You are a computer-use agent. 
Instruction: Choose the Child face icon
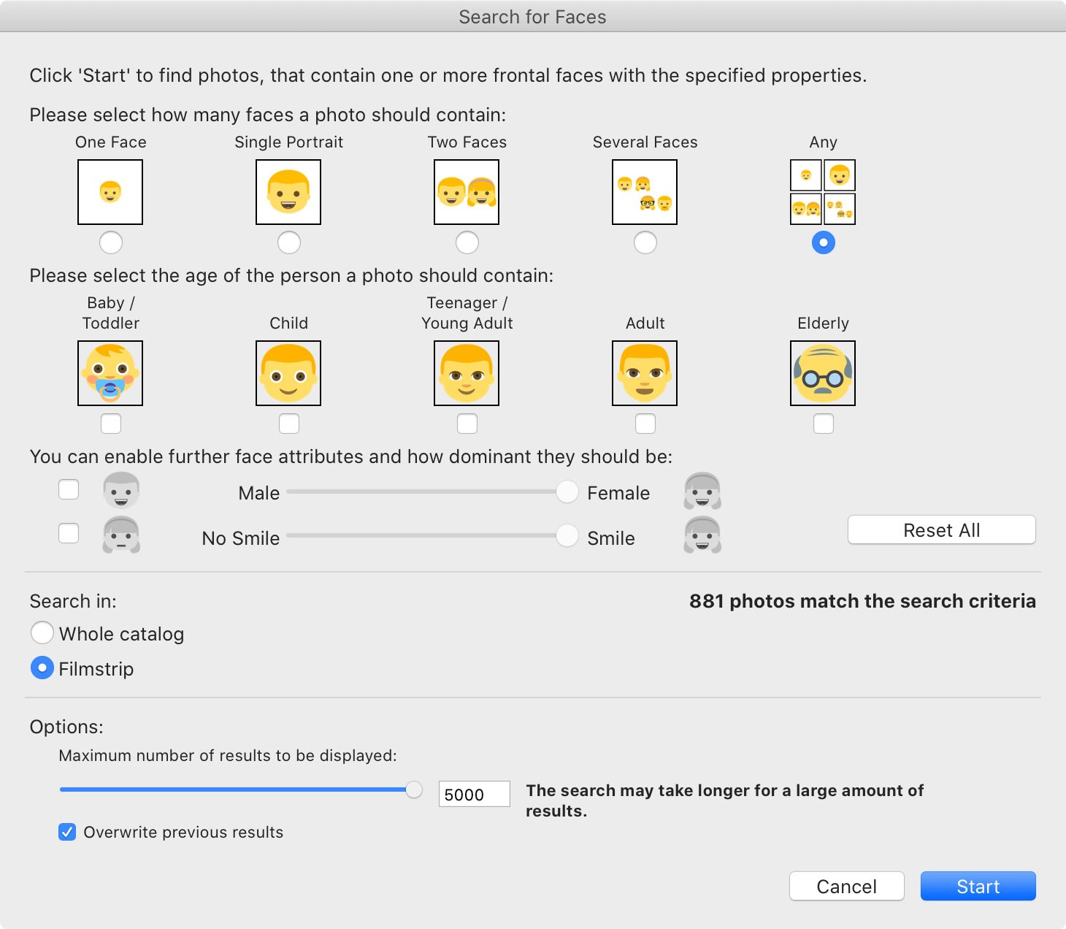click(x=288, y=373)
